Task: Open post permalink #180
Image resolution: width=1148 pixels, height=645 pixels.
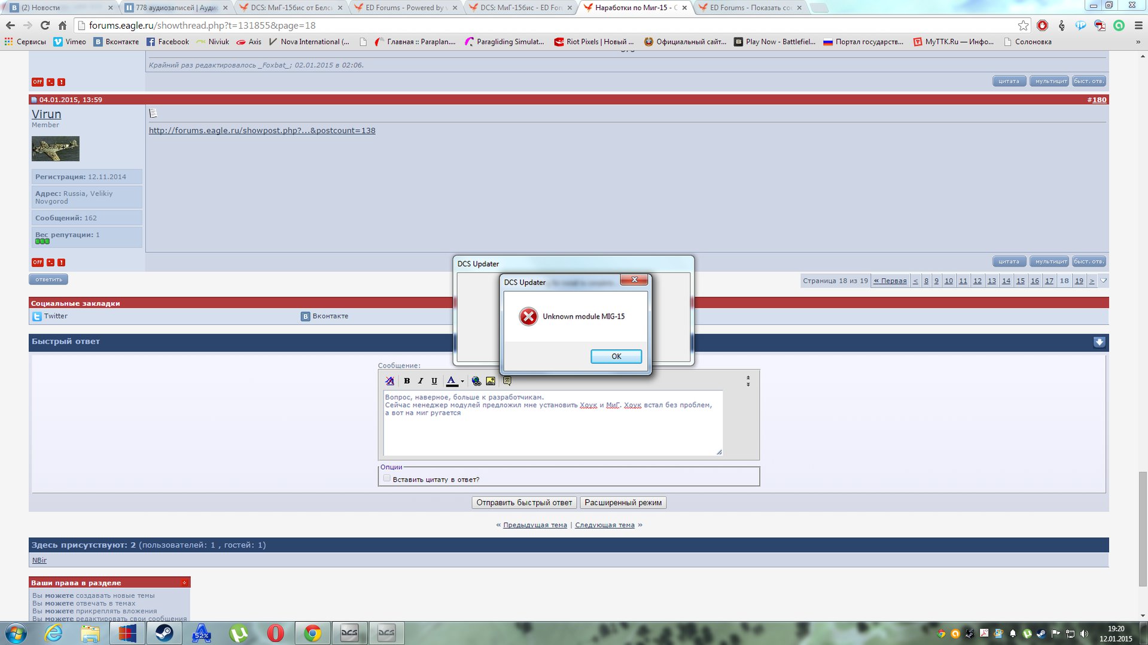Action: 1099,100
